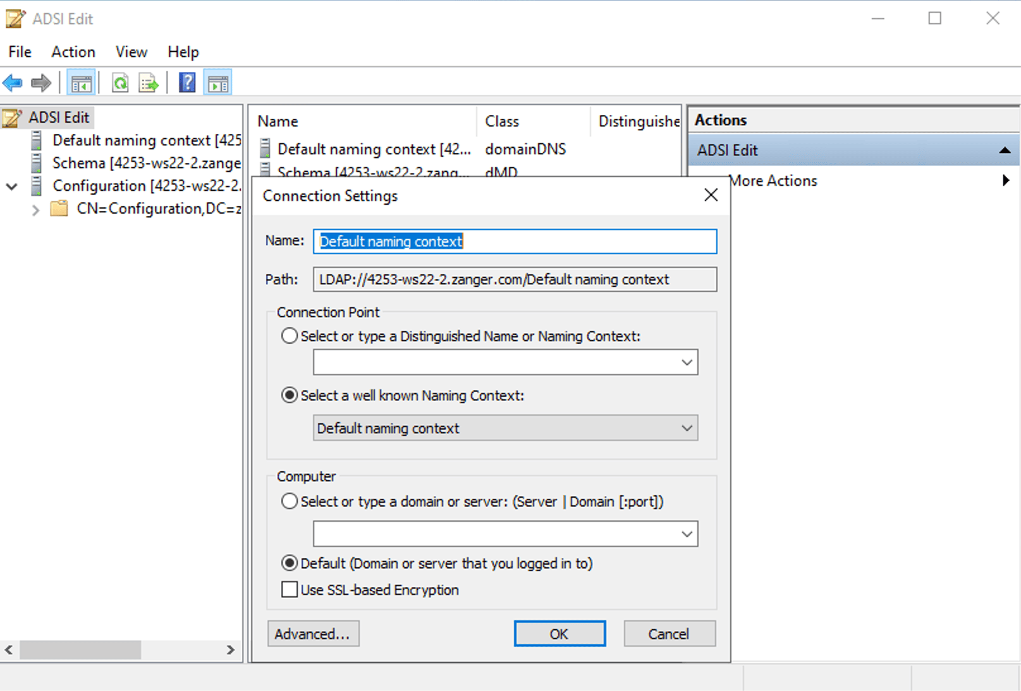Click the ADSI Edit root node icon
This screenshot has width=1021, height=691.
coord(11,117)
